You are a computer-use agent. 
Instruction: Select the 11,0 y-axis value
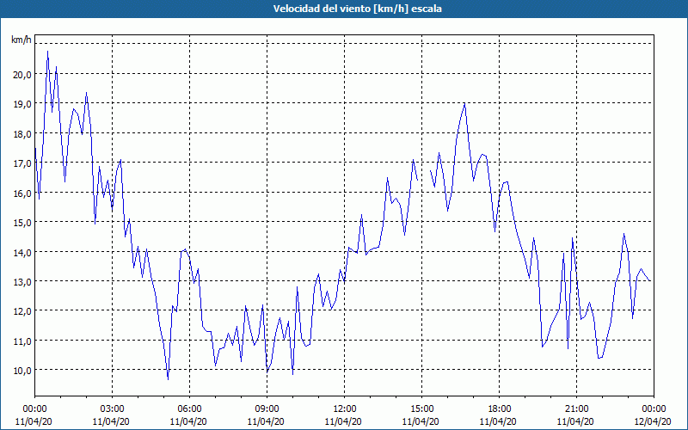coord(22,341)
